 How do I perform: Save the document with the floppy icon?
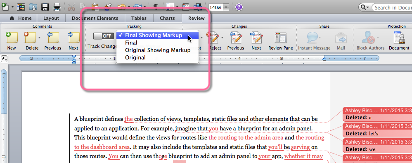click(x=45, y=7)
